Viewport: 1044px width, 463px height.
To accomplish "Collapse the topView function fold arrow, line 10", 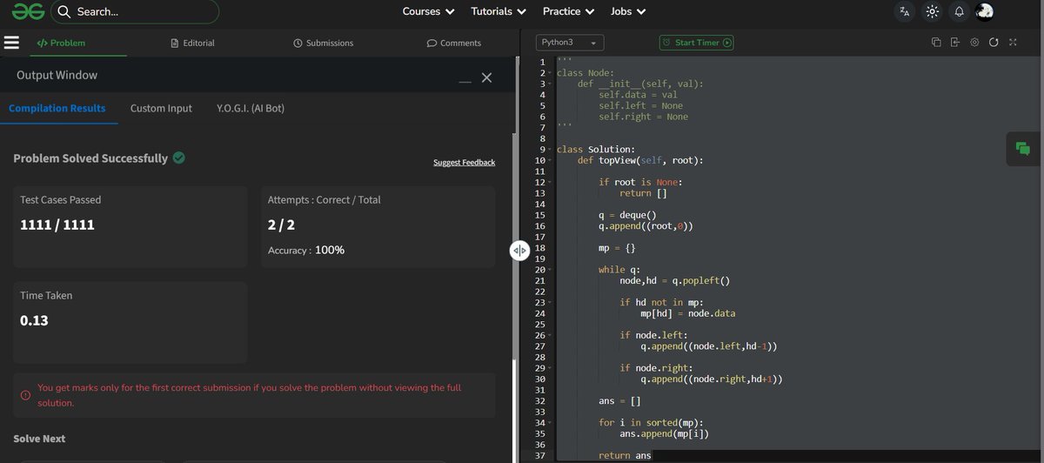I will [x=551, y=161].
